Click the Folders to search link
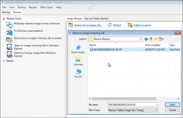The width and height of the screenshot is (183, 118). 142,25
